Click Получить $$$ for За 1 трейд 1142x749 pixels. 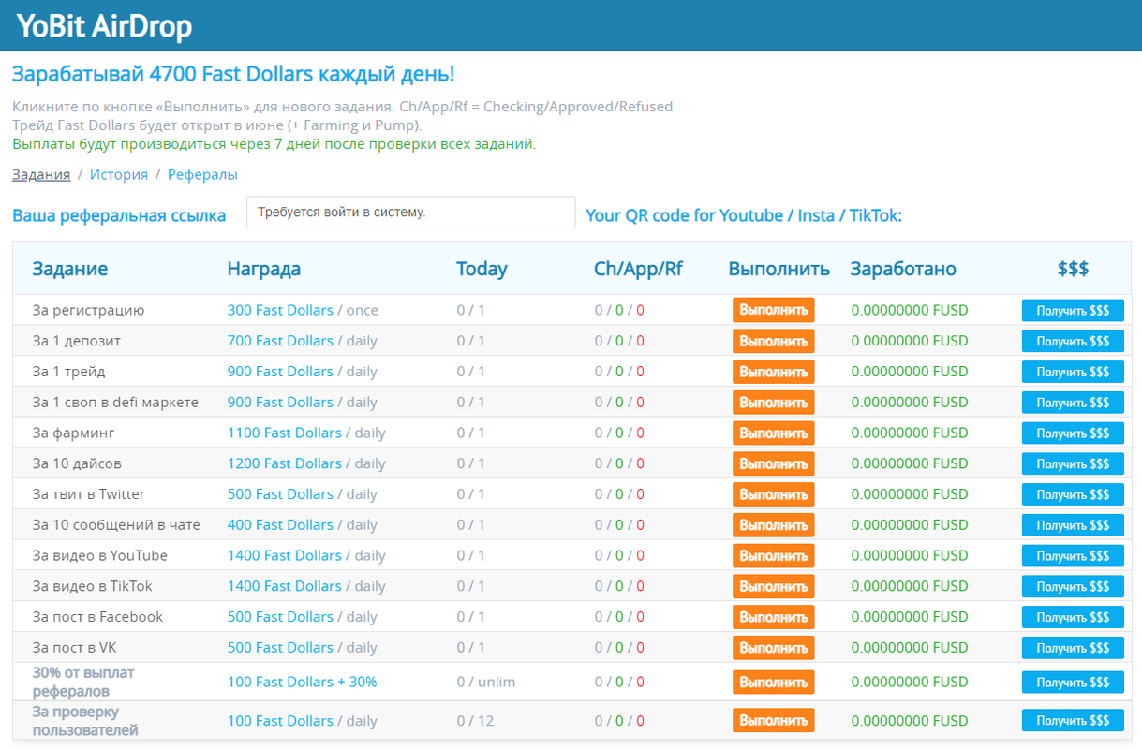[x=1073, y=372]
